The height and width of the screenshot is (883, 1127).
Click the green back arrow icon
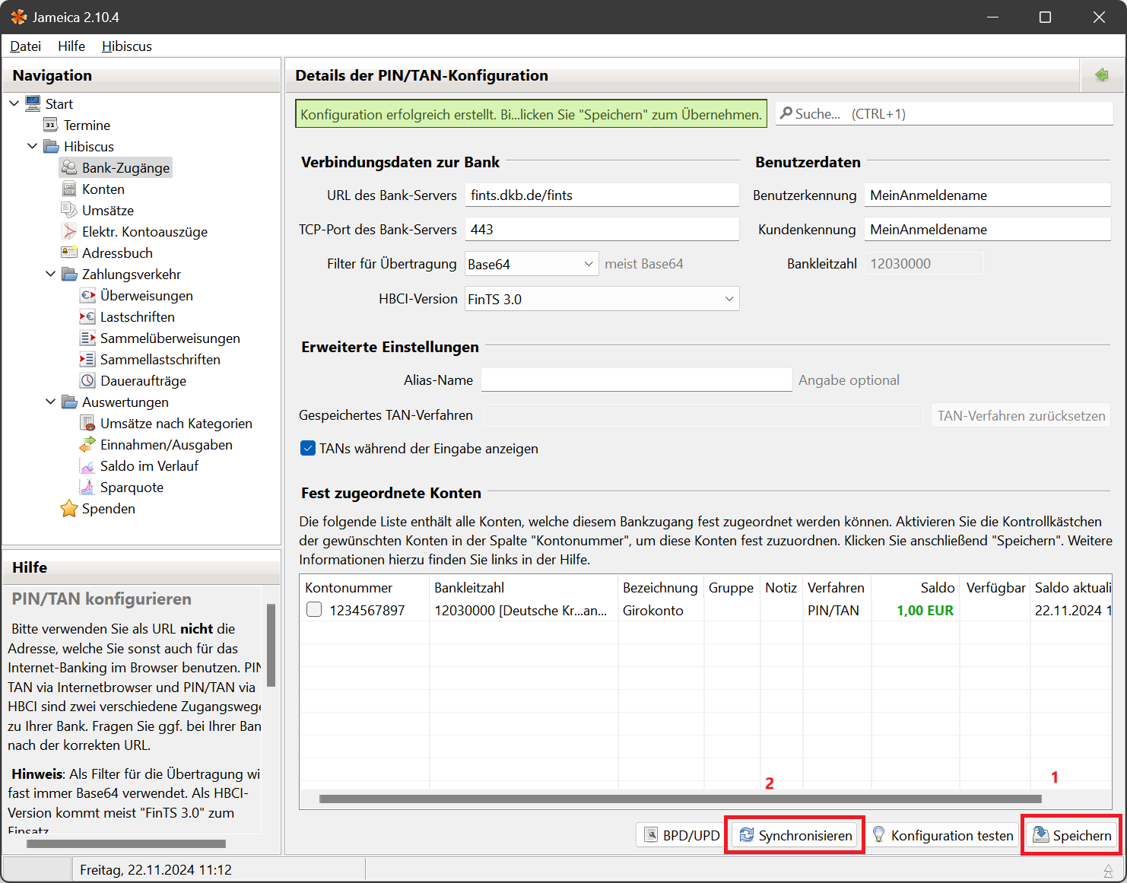(x=1101, y=75)
